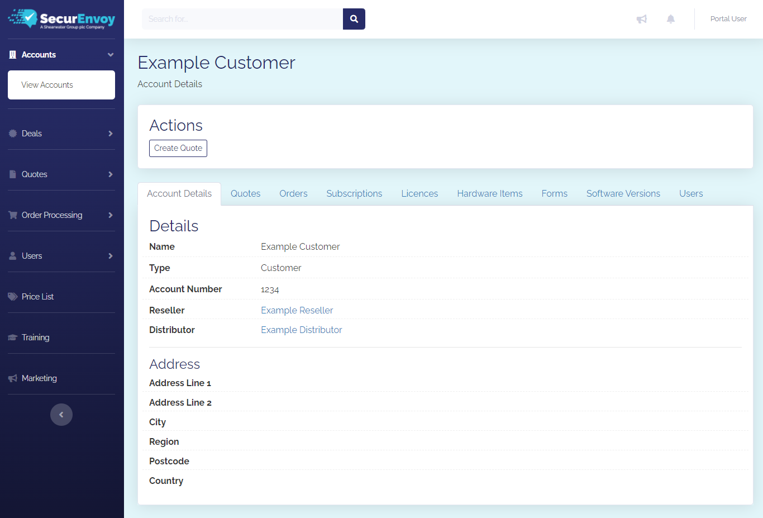763x518 pixels.
Task: Switch to the Quotes tab
Action: (x=246, y=194)
